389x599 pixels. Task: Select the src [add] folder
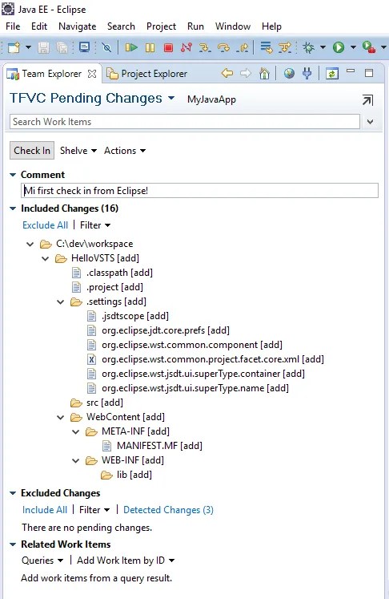point(97,403)
